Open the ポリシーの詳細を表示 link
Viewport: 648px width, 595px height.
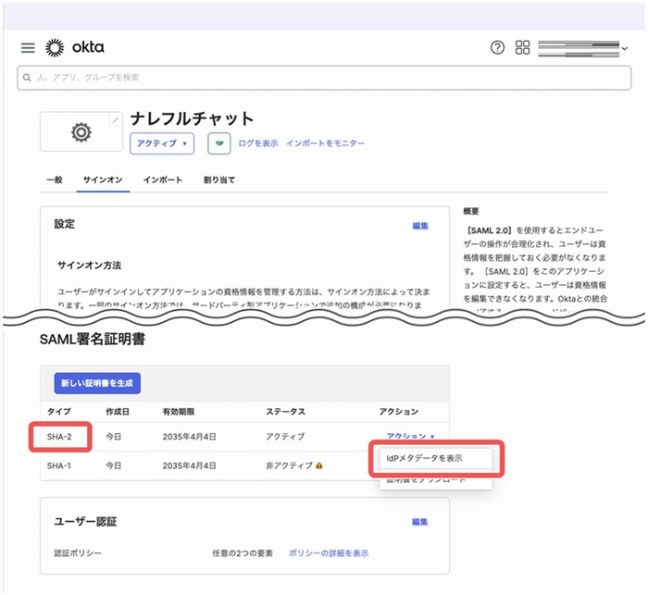(329, 553)
